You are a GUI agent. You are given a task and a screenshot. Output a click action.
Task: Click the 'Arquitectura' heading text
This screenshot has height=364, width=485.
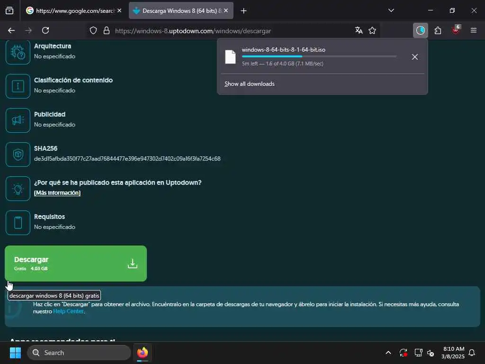tap(53, 46)
